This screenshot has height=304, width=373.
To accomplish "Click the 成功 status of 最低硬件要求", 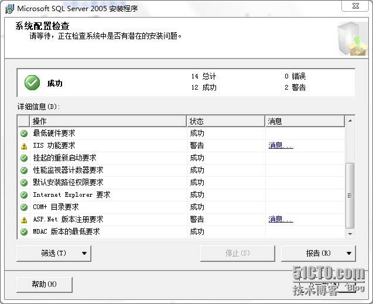I will [197, 133].
